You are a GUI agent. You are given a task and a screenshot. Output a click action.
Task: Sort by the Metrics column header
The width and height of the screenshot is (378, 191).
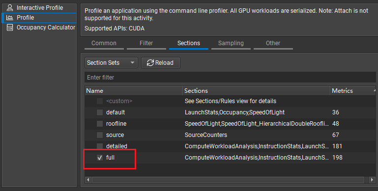click(x=353, y=91)
